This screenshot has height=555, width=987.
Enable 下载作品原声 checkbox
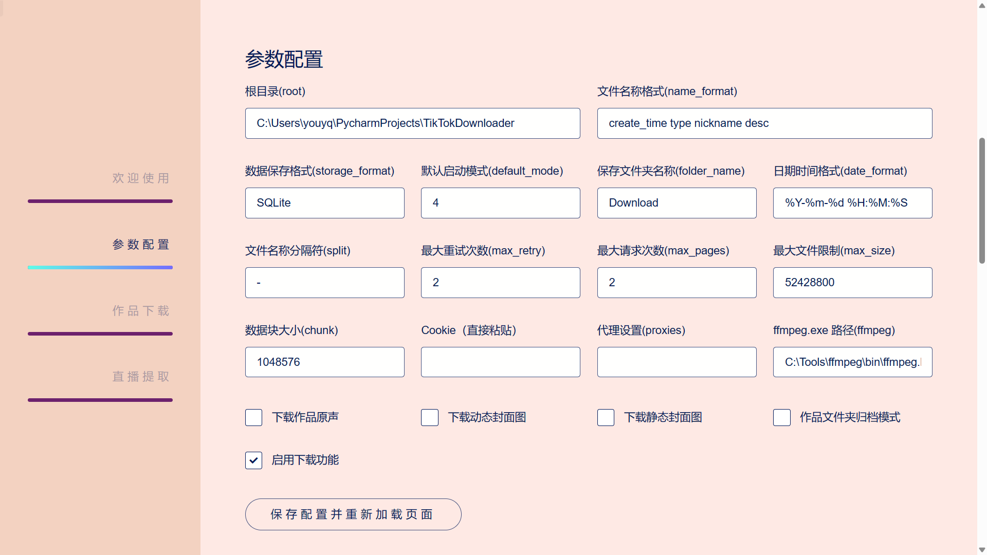coord(253,417)
